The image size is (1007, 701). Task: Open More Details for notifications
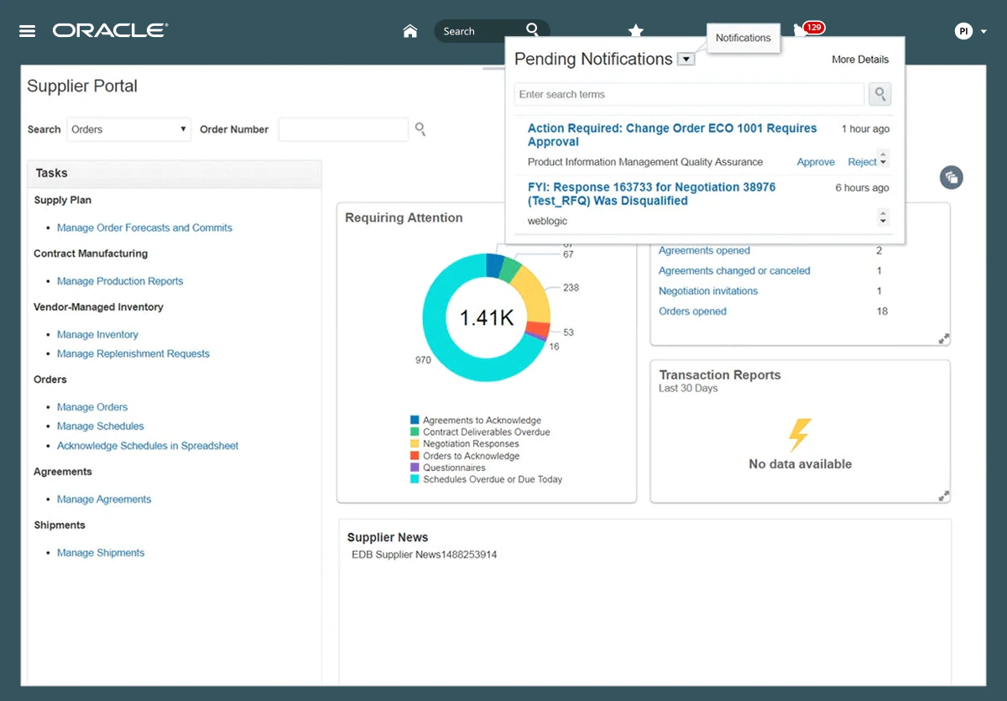click(859, 60)
